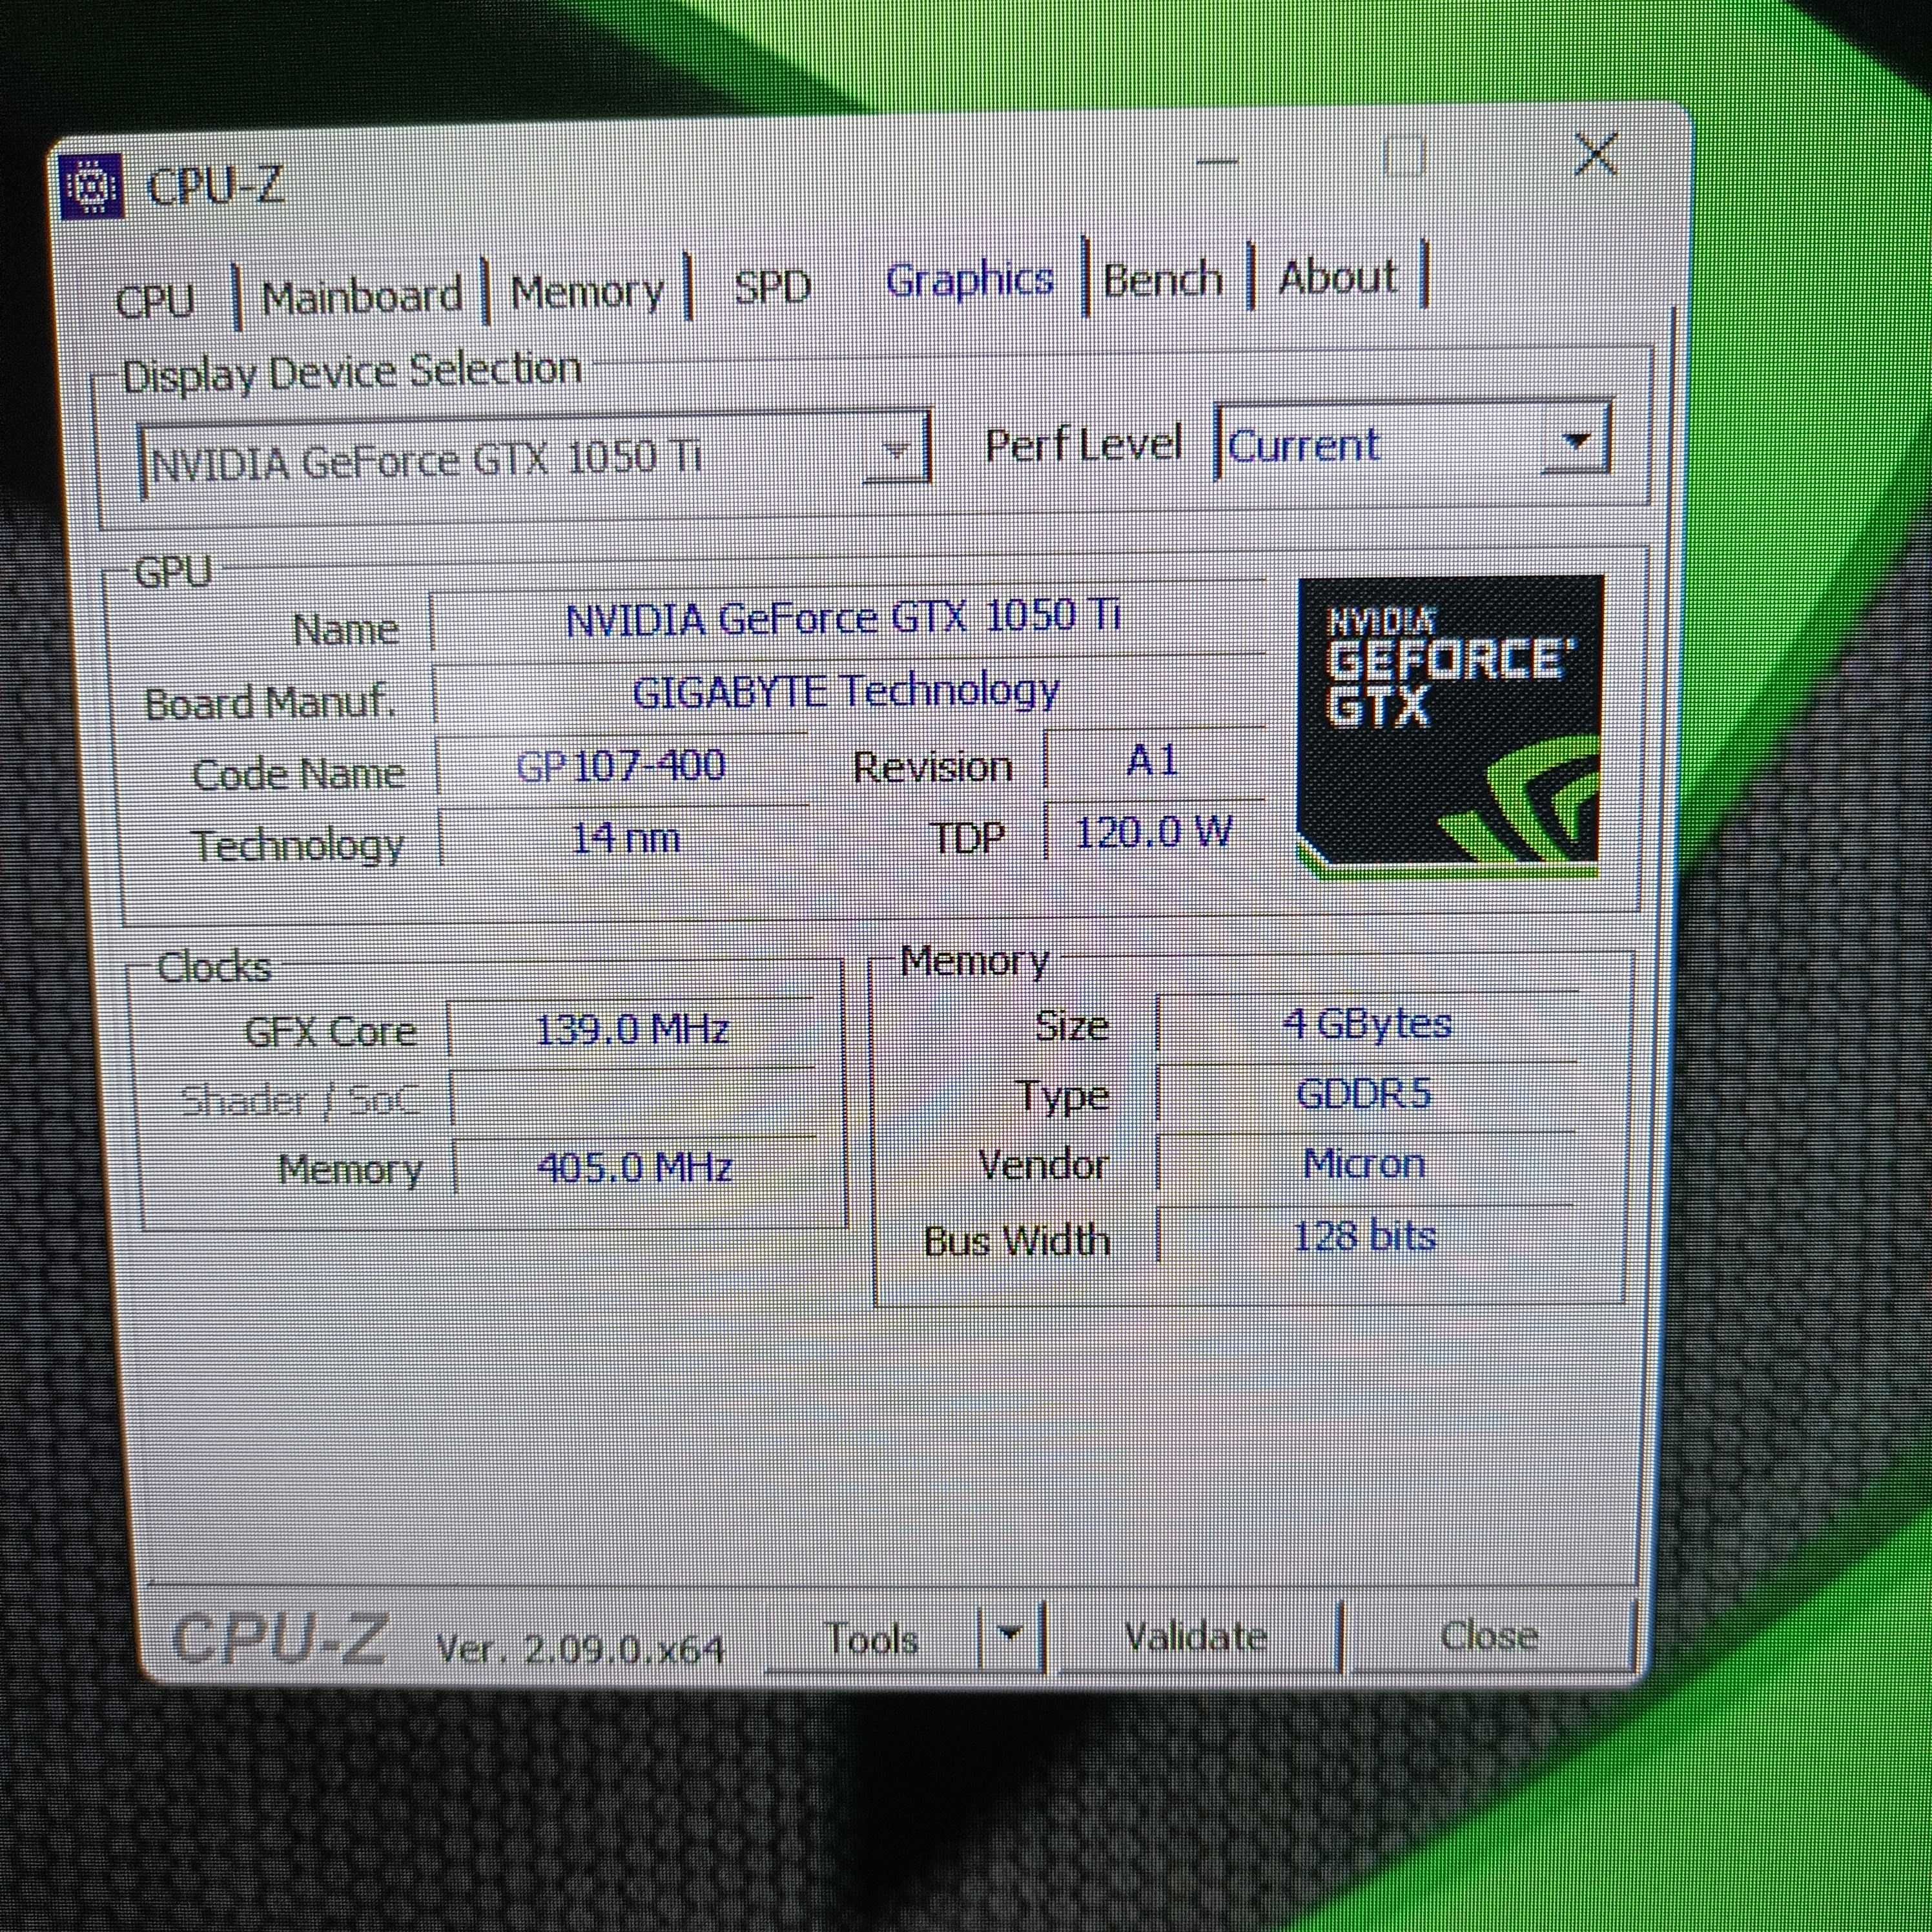
Task: Click the 405.0 MHz memory clock value
Action: tap(635, 1167)
